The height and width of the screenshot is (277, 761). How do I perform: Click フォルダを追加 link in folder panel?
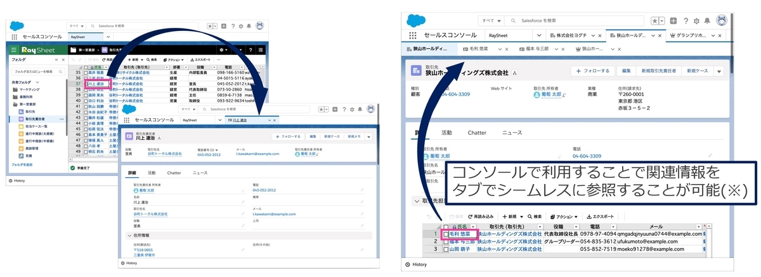click(22, 164)
